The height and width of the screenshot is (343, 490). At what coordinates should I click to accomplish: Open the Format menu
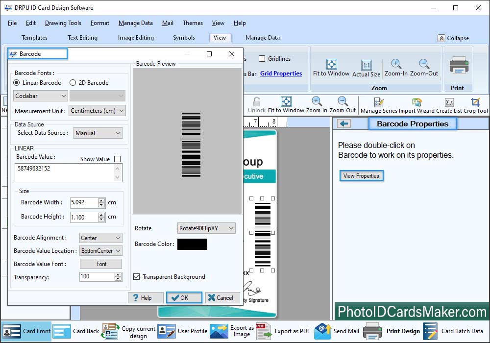[x=100, y=23]
